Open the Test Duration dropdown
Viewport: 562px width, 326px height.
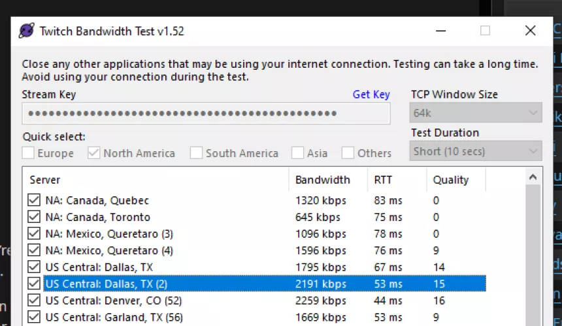coord(476,151)
